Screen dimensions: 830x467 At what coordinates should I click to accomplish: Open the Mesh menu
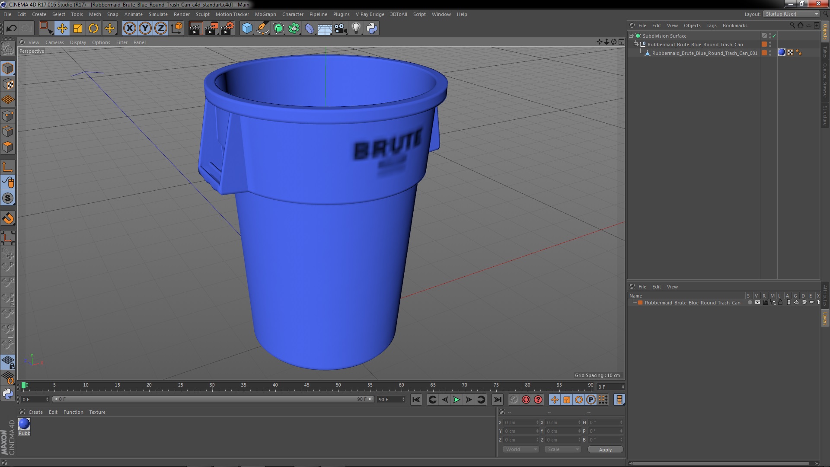(x=95, y=14)
